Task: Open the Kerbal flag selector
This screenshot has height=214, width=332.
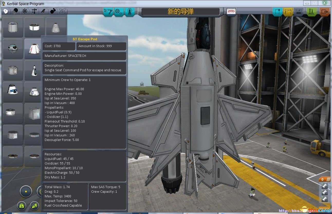Action: tap(231, 12)
